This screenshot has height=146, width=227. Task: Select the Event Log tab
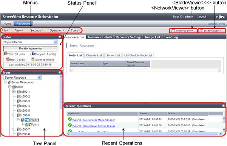click(x=171, y=37)
